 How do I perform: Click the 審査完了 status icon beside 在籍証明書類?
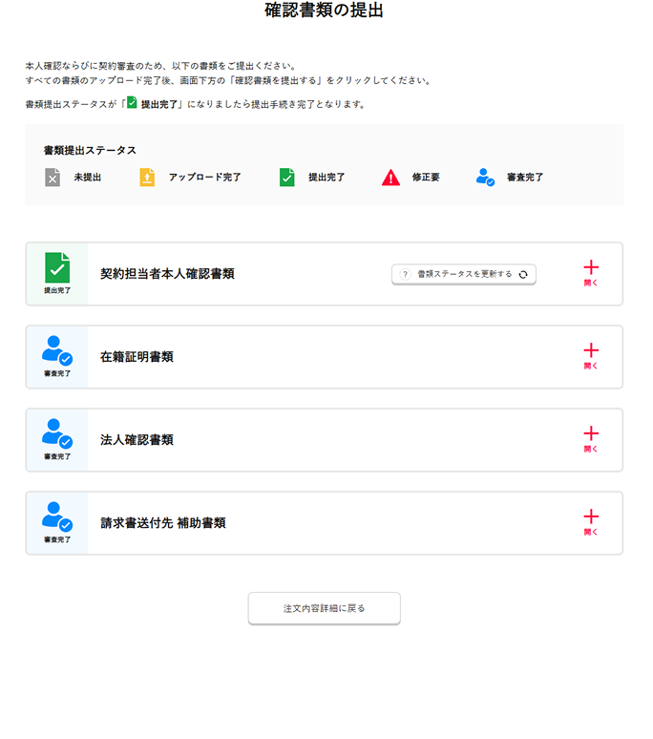click(57, 351)
